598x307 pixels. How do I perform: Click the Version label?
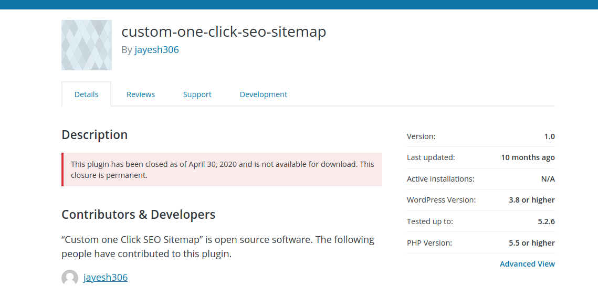tap(421, 136)
